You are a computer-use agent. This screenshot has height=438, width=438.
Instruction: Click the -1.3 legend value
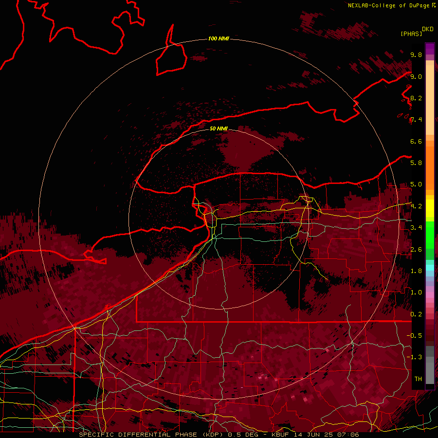tap(415, 357)
